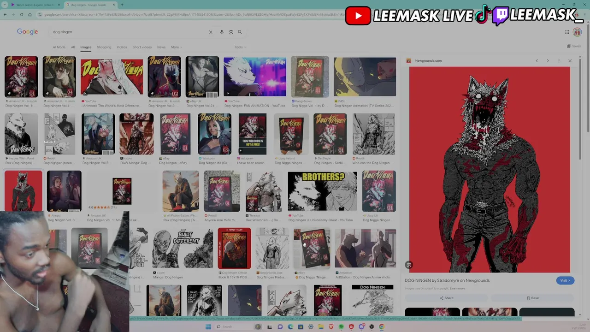This screenshot has width=590, height=332.
Task: Open Spotify from the taskbar
Action: click(341, 327)
